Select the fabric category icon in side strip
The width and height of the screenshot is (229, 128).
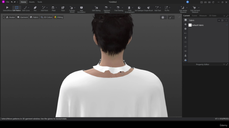(185, 20)
